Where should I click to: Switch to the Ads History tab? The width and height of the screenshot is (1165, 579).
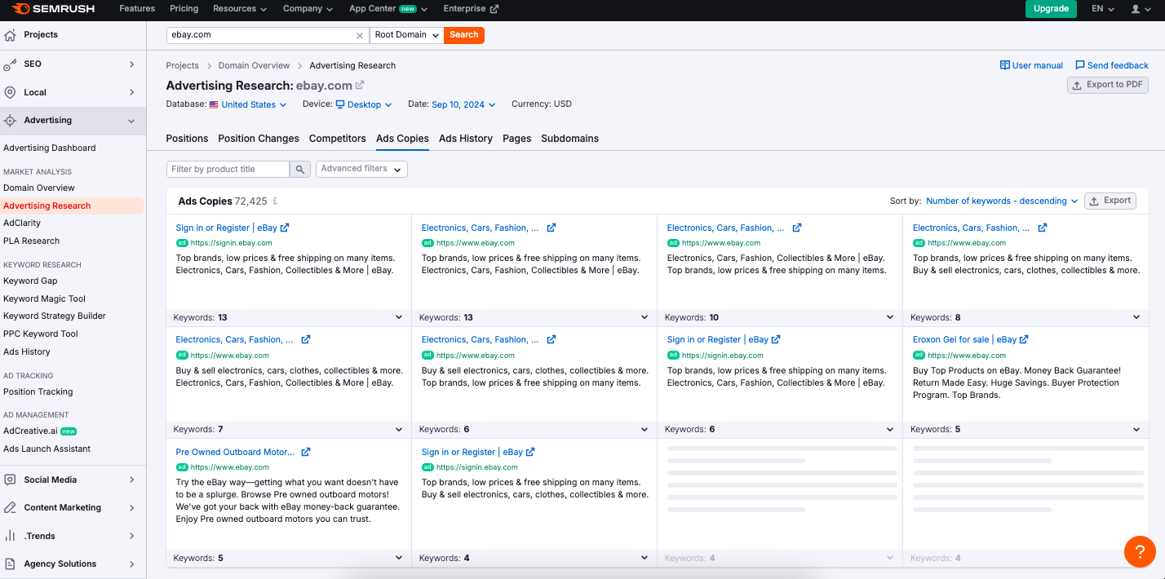click(466, 139)
